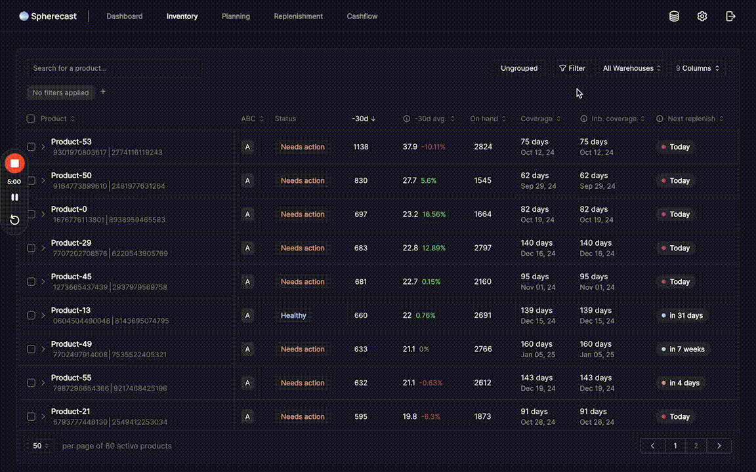This screenshot has width=756, height=472.
Task: Click the product search field
Action: click(114, 68)
